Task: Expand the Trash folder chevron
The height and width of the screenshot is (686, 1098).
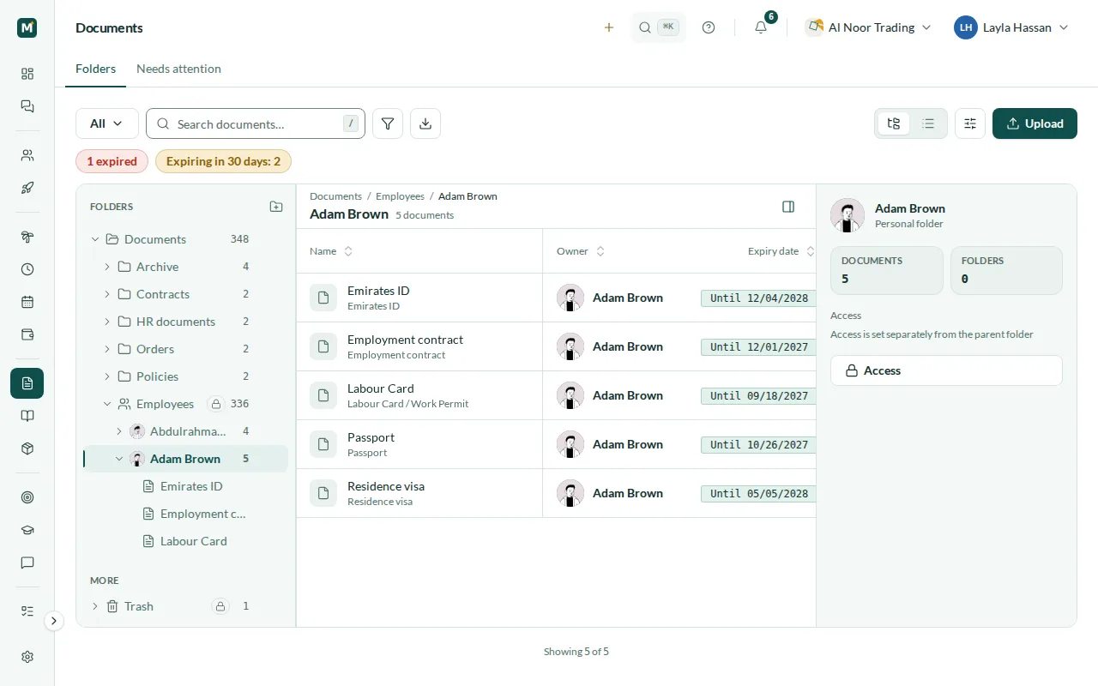Action: [95, 606]
